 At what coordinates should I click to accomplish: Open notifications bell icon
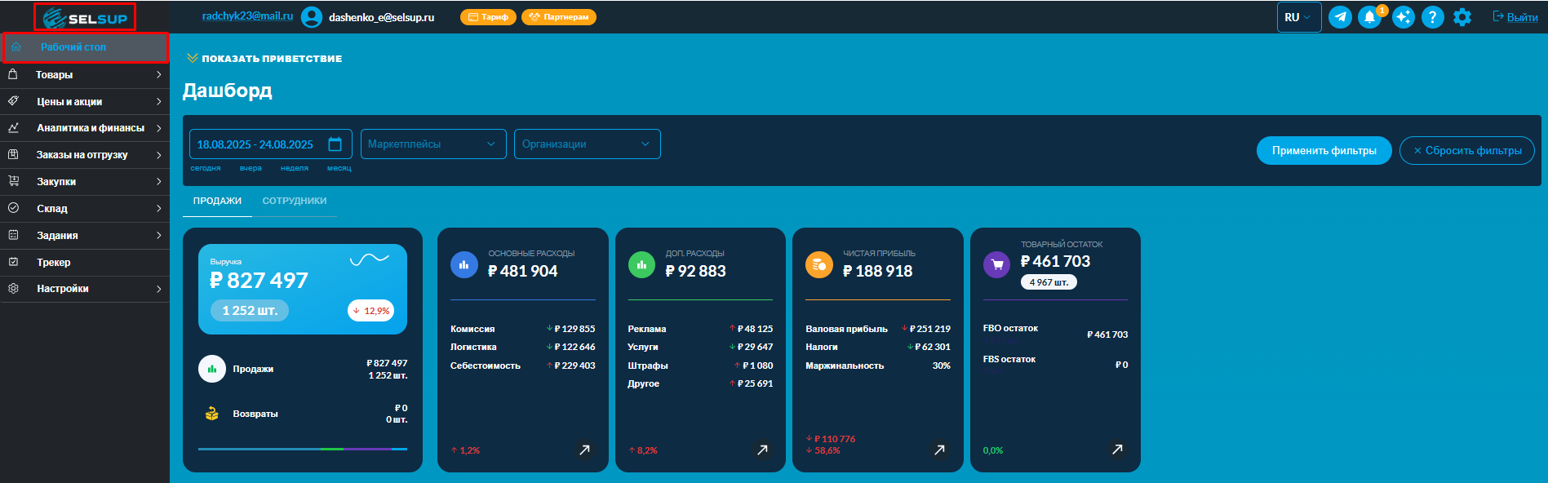click(1369, 17)
